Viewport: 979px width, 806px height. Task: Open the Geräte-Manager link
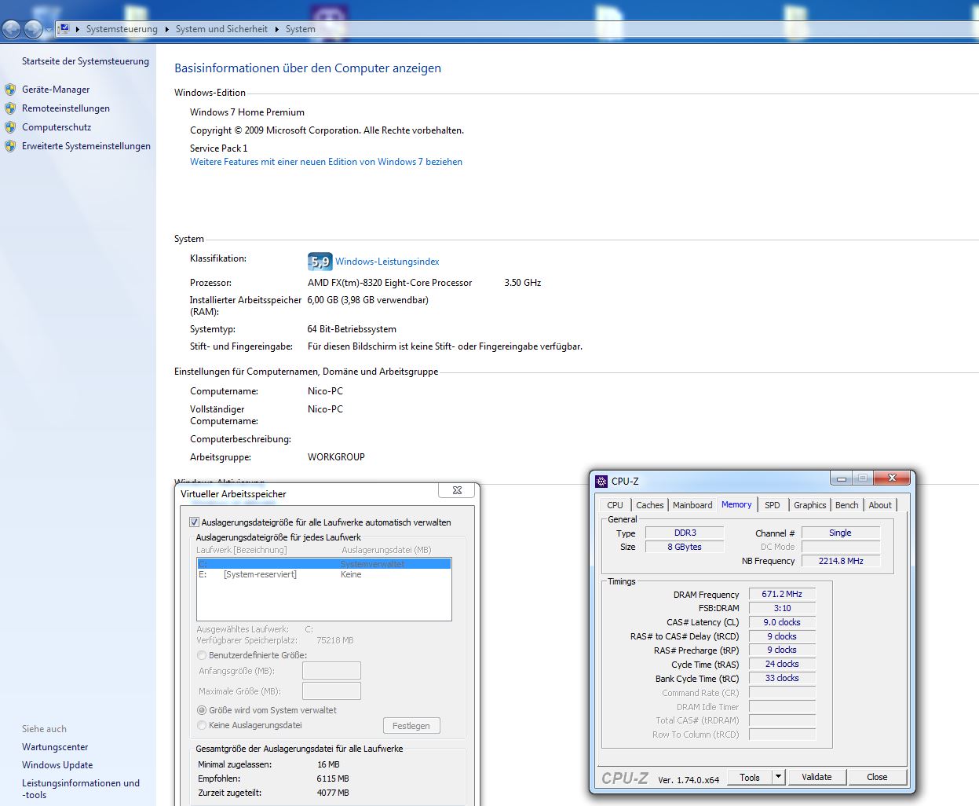56,90
